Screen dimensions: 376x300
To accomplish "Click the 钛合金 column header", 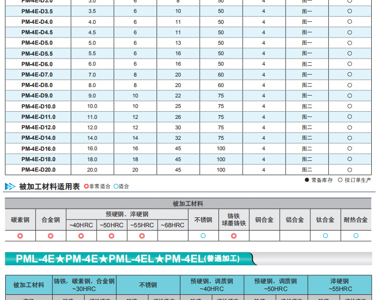I will pyautogui.click(x=326, y=220).
